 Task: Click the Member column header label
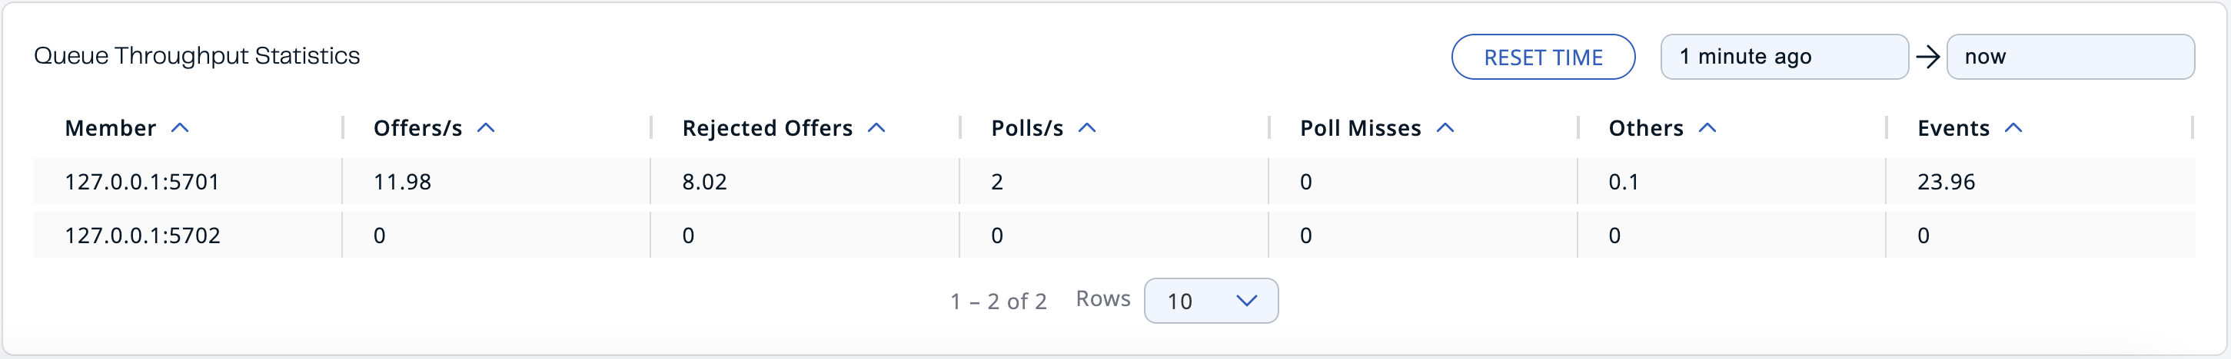[110, 128]
